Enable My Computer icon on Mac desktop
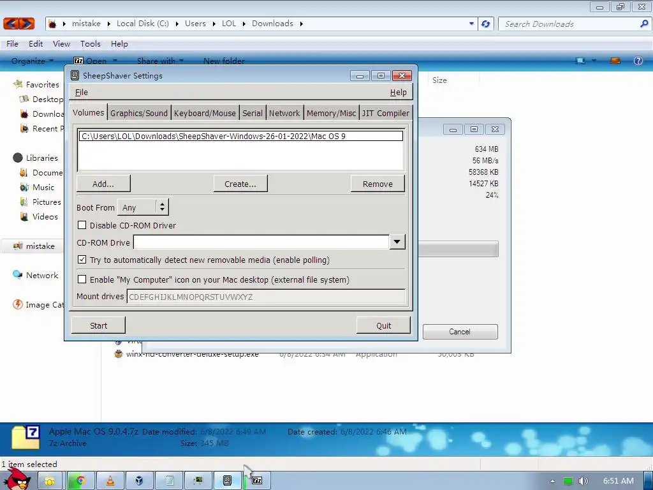The height and width of the screenshot is (490, 653). (82, 279)
